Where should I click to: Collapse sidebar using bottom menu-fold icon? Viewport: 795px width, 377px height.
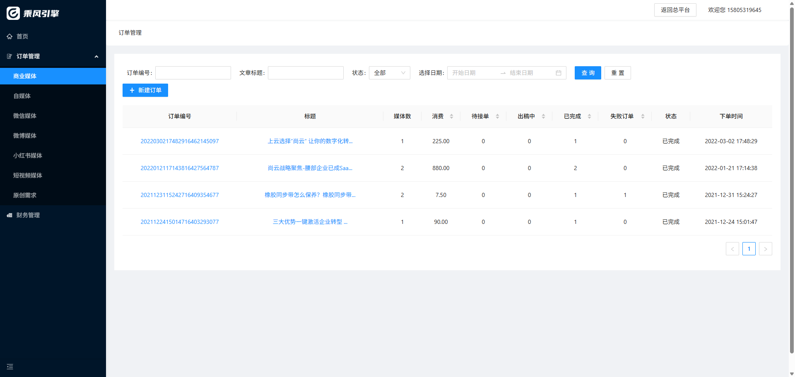(10, 367)
